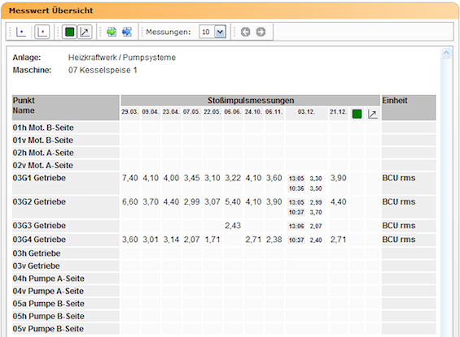
Task: Click the Stoßimpulsmessungen header
Action: click(251, 101)
